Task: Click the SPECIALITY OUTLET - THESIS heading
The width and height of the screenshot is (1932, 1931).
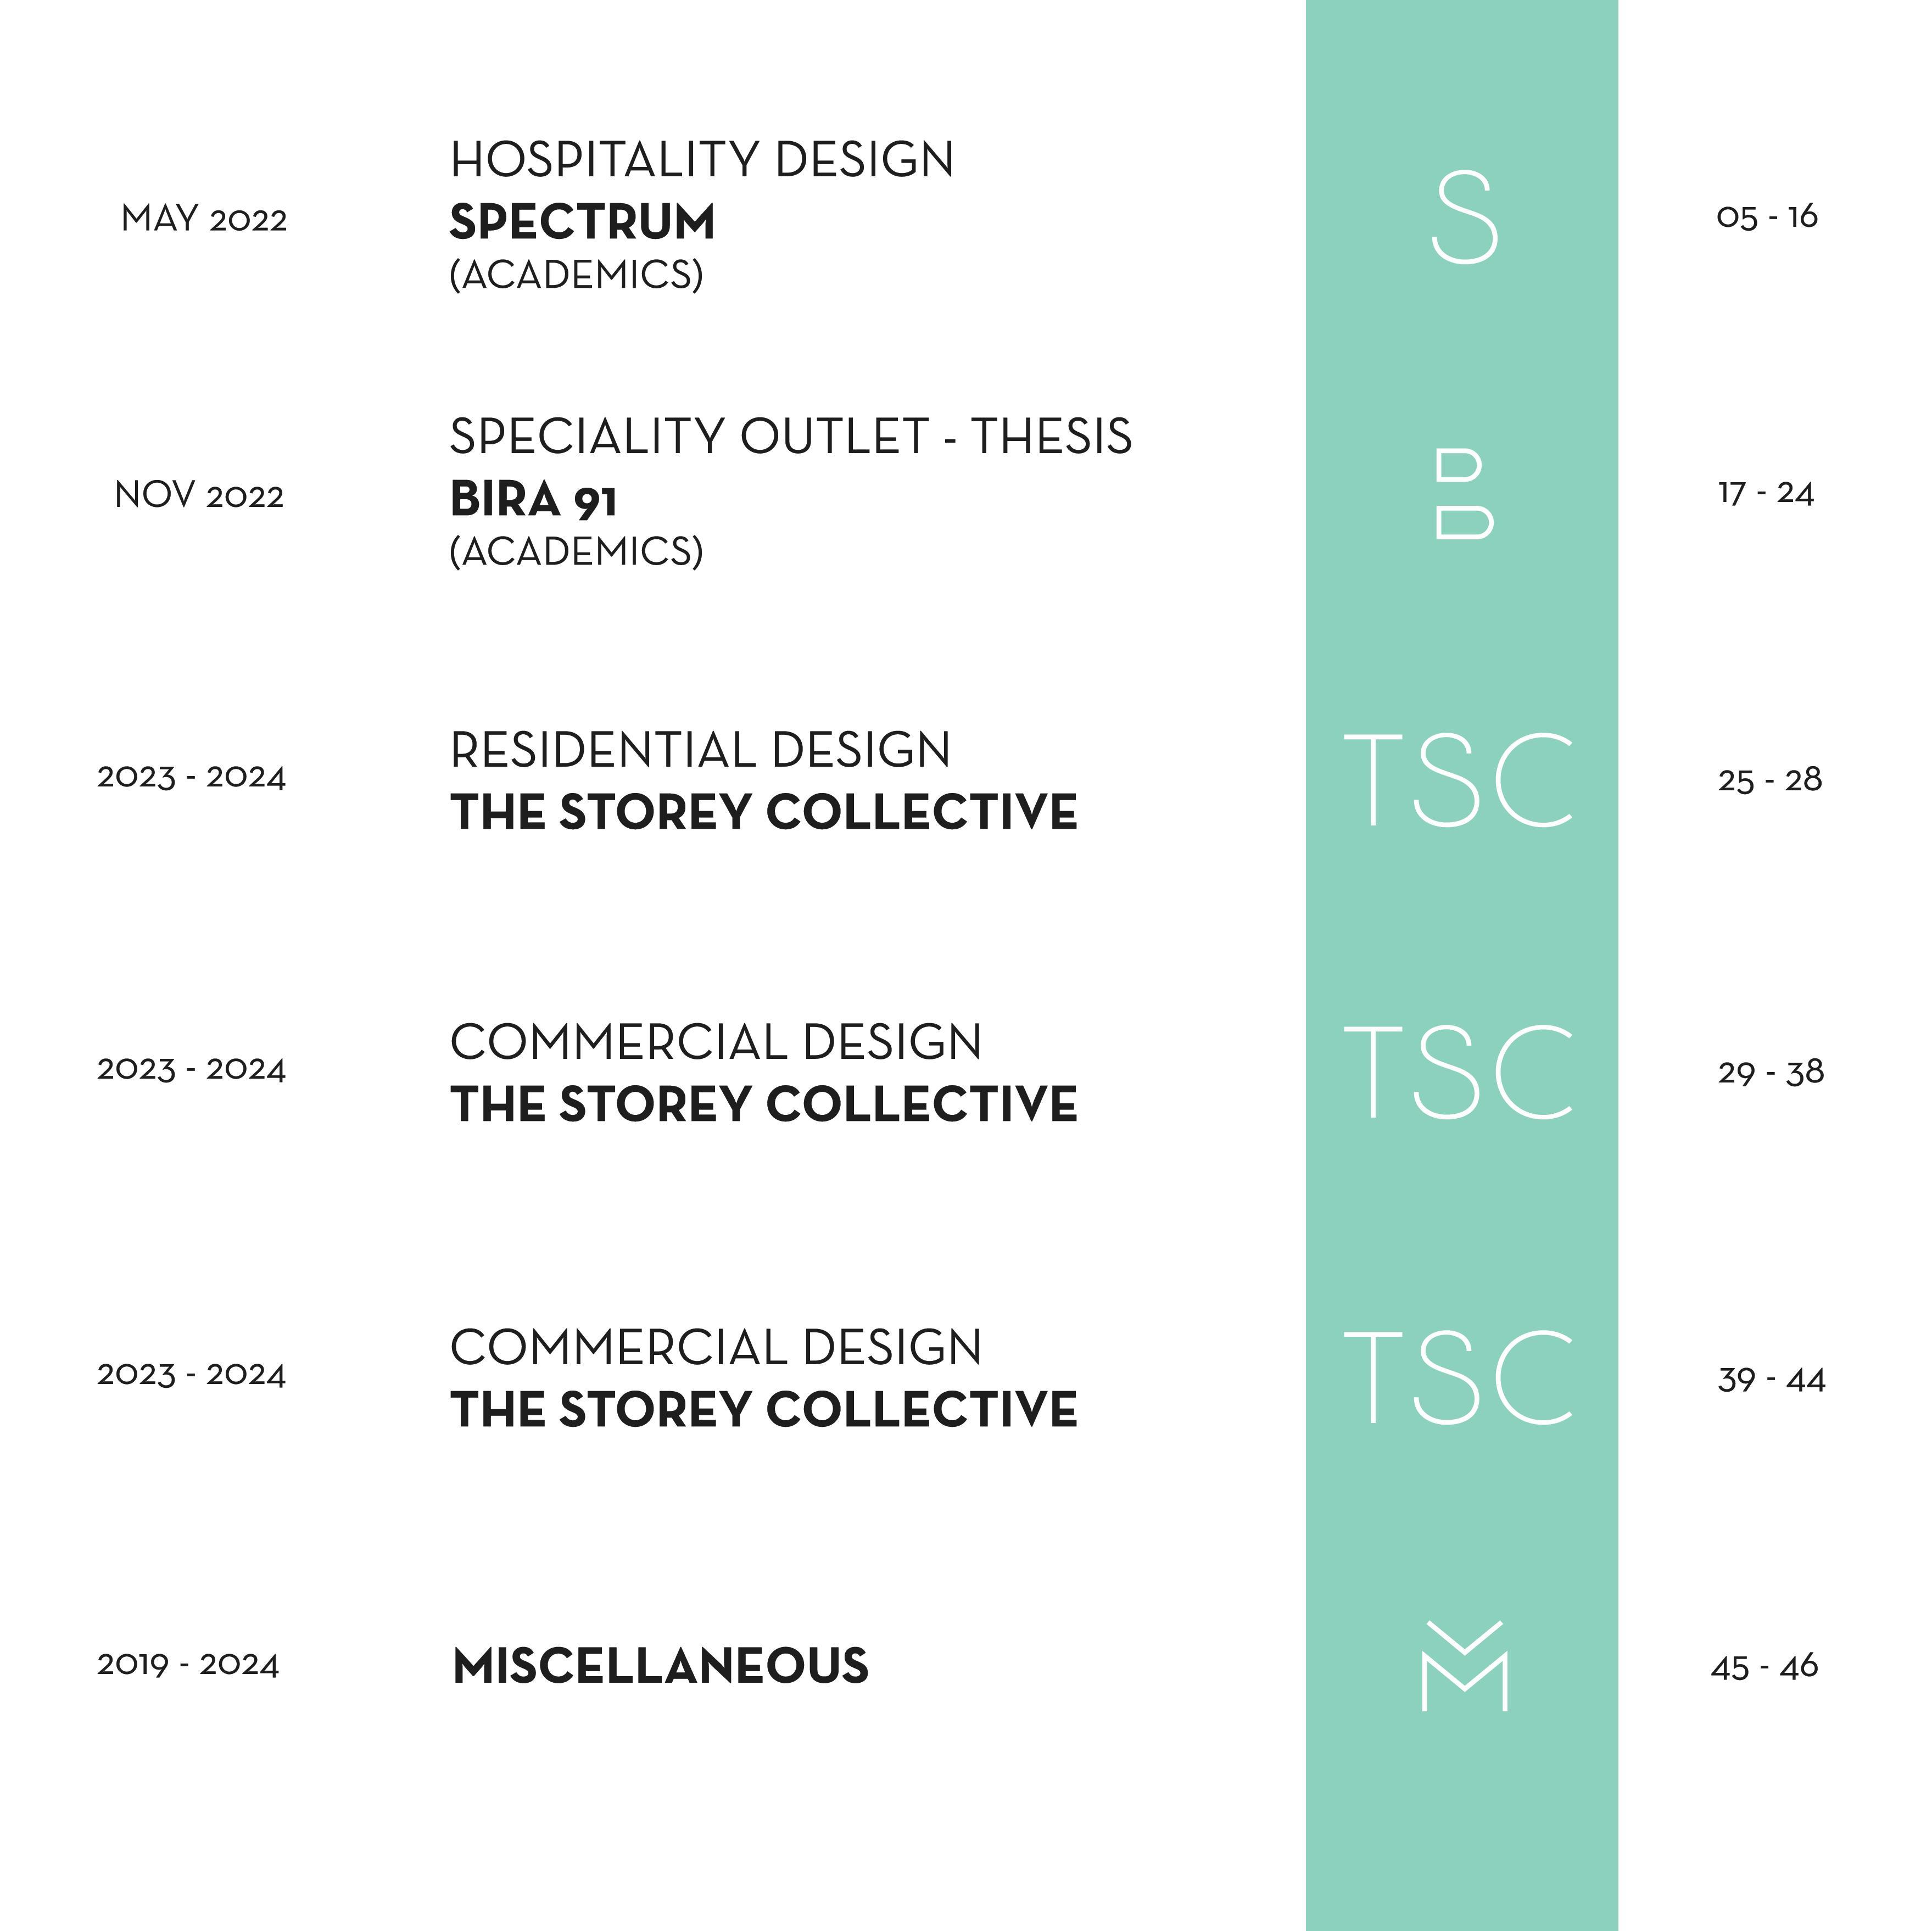Action: pos(791,437)
